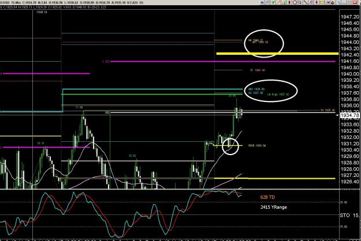The image size is (361, 241).
Task: Click the RIVR 1930.94 level label
Action: (x=257, y=145)
